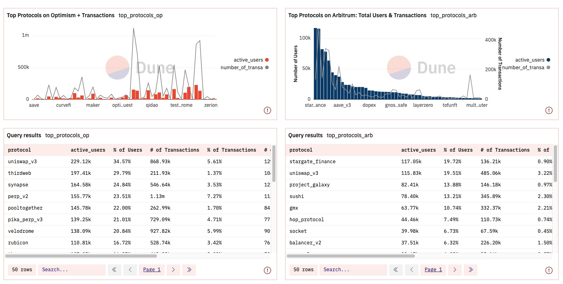The width and height of the screenshot is (563, 284).
Task: Open top_protocols_op query link above Optimism chart
Action: click(141, 15)
